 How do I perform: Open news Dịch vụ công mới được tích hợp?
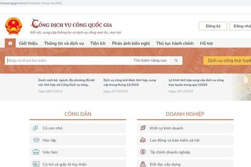tap(130, 82)
